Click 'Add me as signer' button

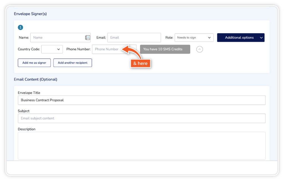34,63
